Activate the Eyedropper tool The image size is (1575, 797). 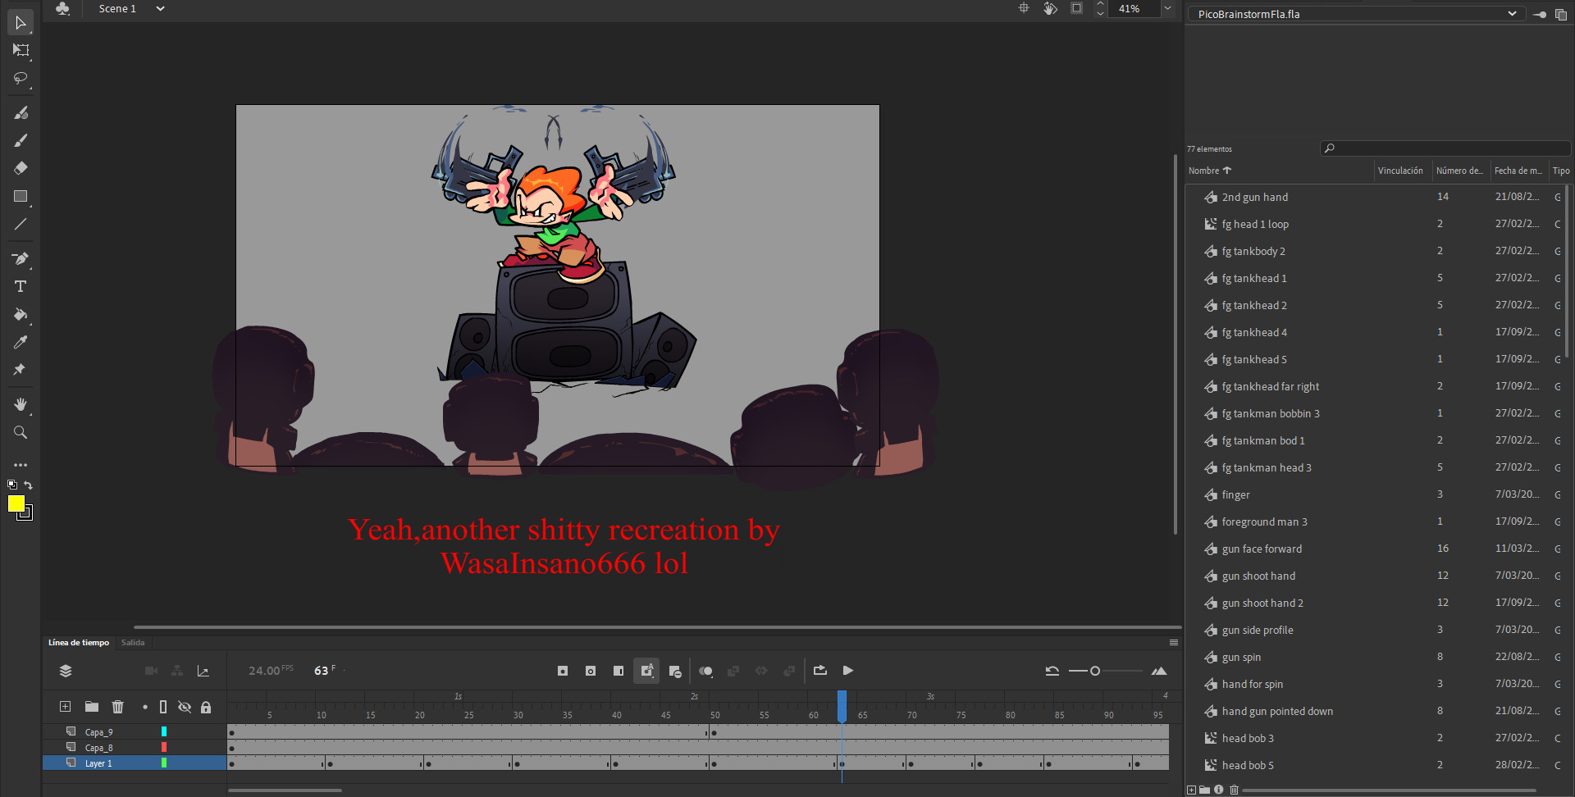(21, 342)
